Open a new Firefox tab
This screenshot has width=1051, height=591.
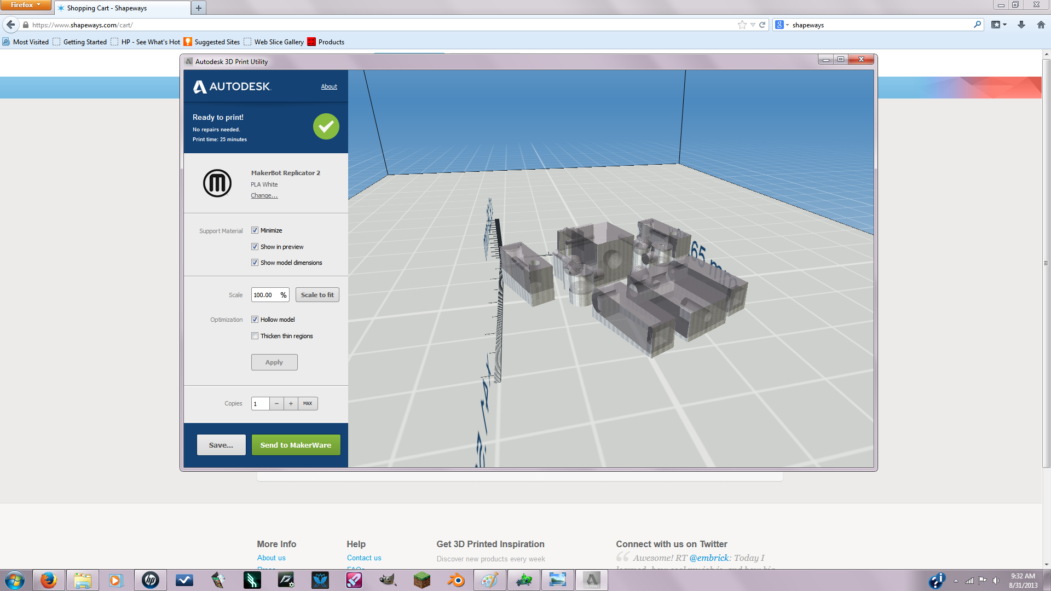[x=199, y=8]
